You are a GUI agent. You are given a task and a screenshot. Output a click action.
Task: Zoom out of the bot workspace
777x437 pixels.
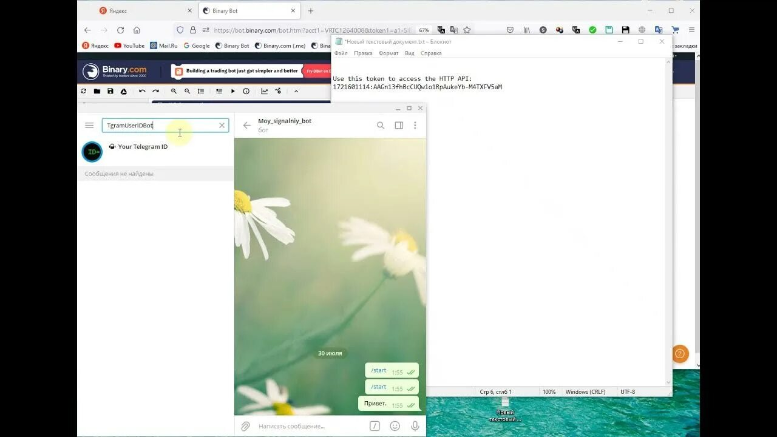tap(187, 91)
